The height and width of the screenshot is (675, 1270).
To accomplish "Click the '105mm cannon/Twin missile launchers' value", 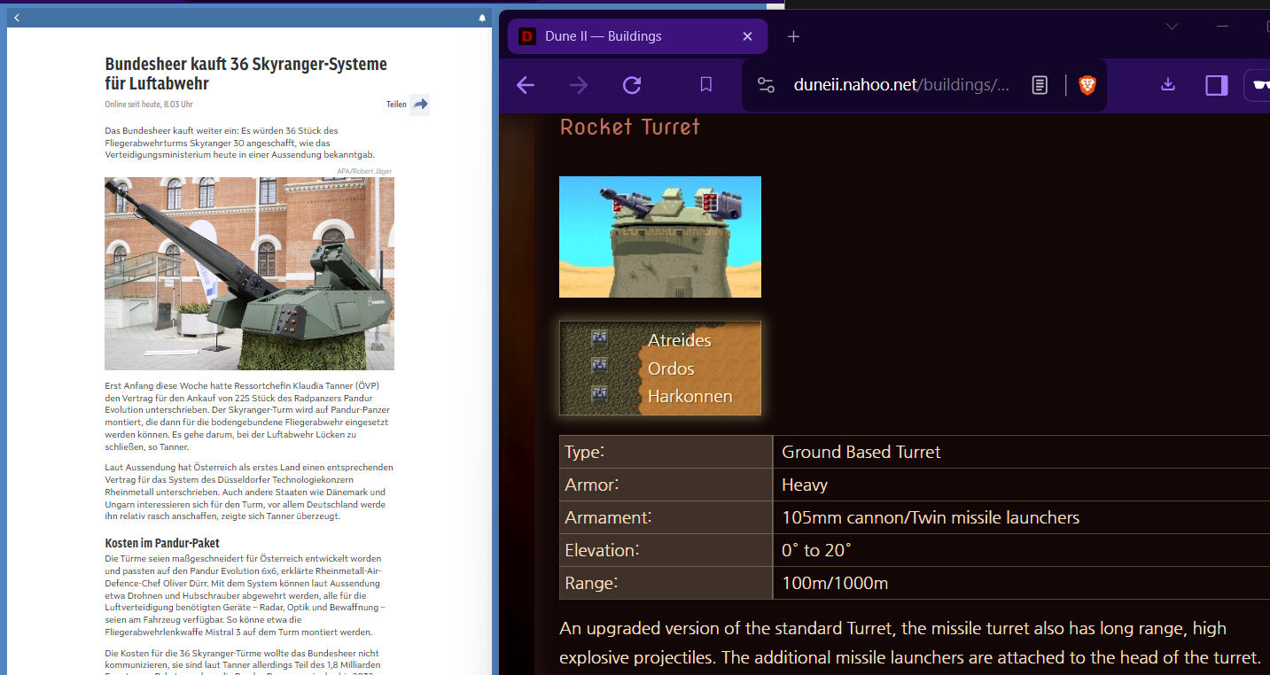I will 931,517.
